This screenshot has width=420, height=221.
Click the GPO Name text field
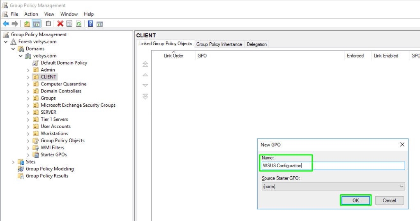coord(333,166)
